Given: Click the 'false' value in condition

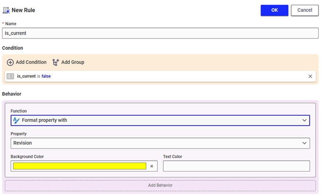Looking at the screenshot, I should (x=46, y=76).
